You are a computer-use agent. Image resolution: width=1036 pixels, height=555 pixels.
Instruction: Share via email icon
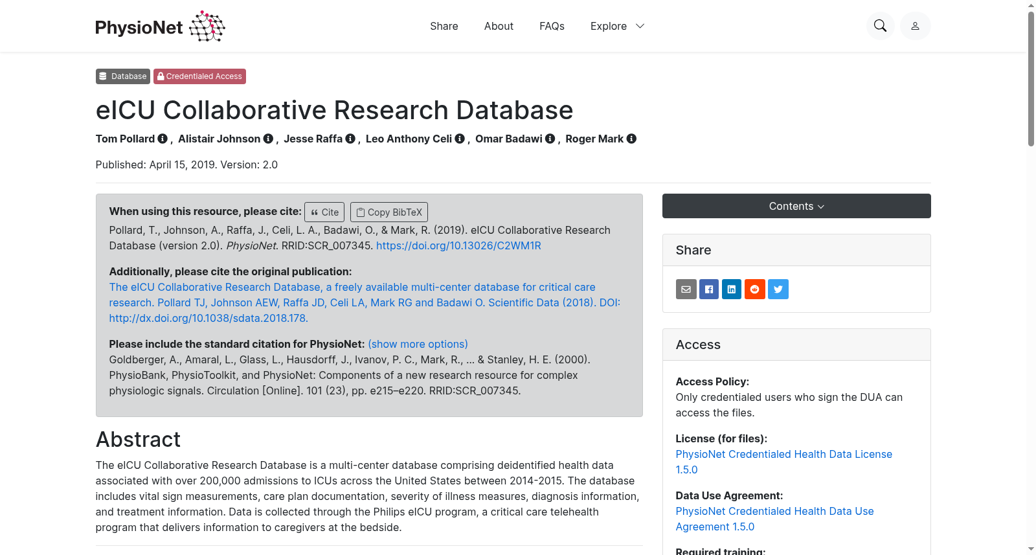coord(686,289)
